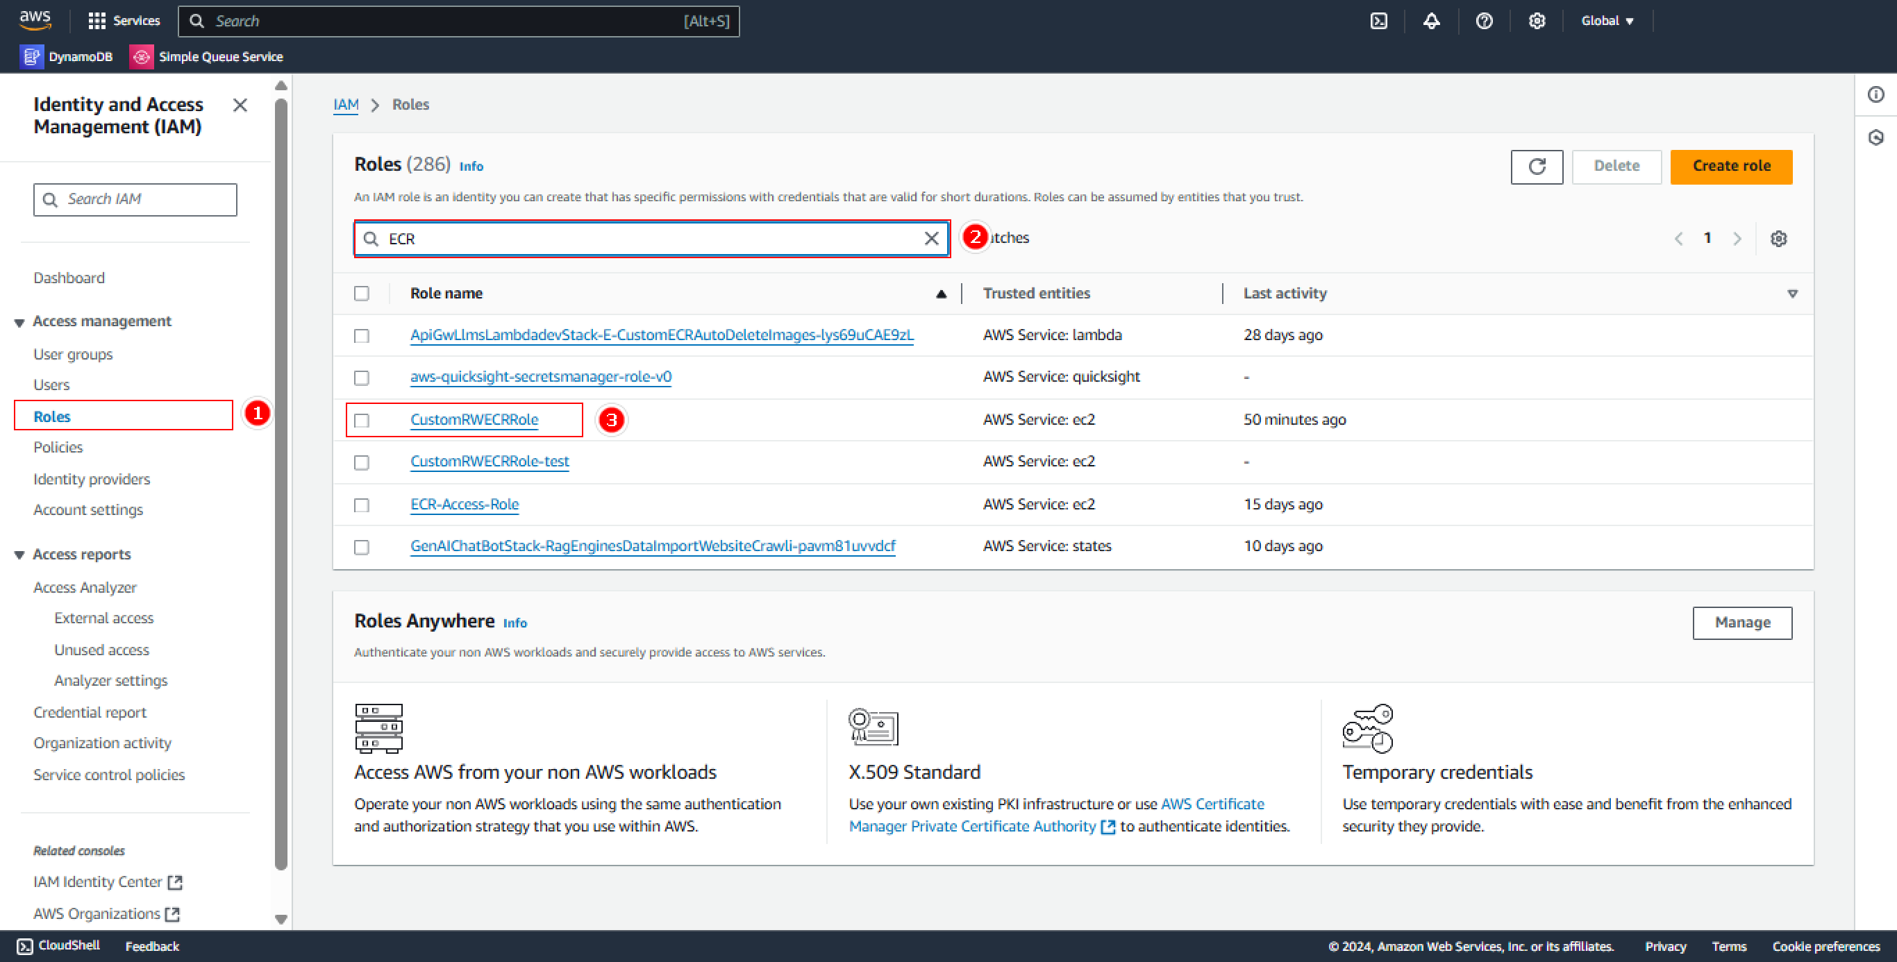
Task: Open External access
Action: pos(104,618)
